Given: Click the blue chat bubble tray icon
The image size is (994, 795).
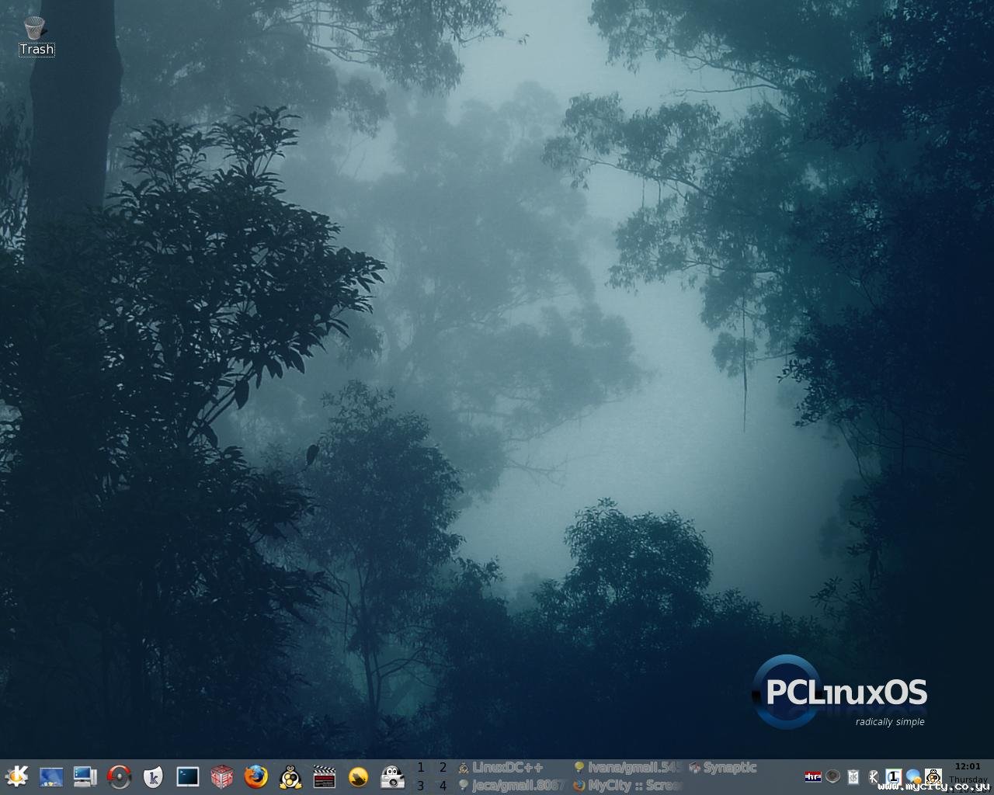Looking at the screenshot, I should click(x=913, y=776).
